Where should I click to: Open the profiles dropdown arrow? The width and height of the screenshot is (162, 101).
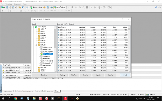[x=9, y=7]
